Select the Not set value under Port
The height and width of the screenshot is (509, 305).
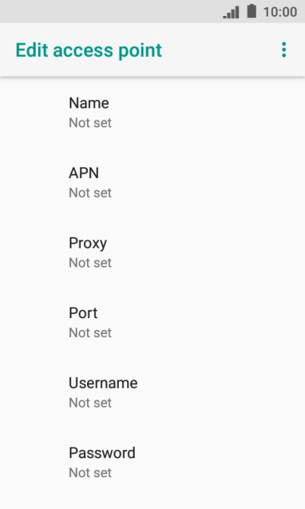[90, 333]
